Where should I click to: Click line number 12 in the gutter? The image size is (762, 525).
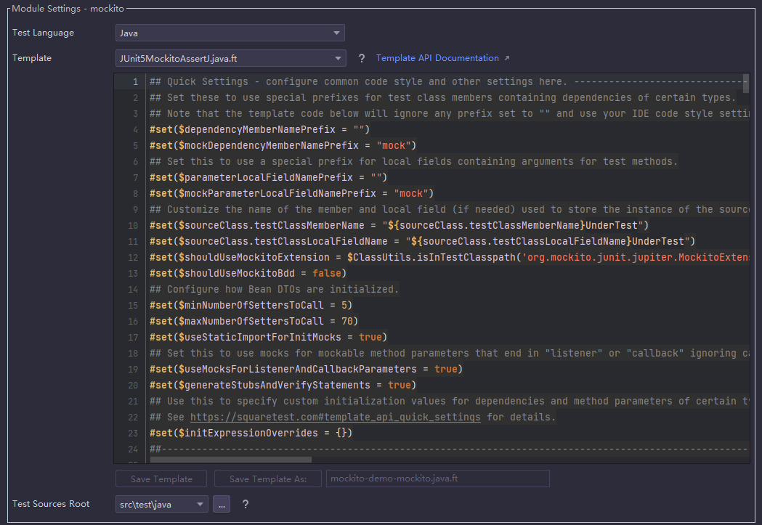click(133, 257)
